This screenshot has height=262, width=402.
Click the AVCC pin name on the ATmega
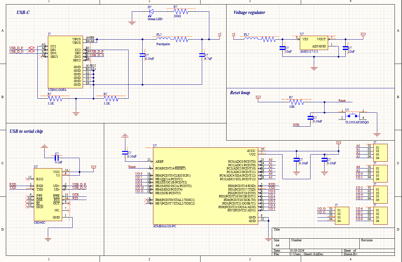pyautogui.click(x=251, y=151)
